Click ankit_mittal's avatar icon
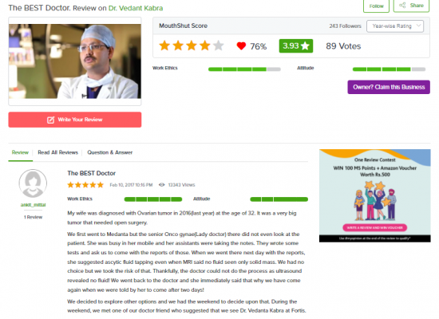The image size is (439, 319). 33,183
